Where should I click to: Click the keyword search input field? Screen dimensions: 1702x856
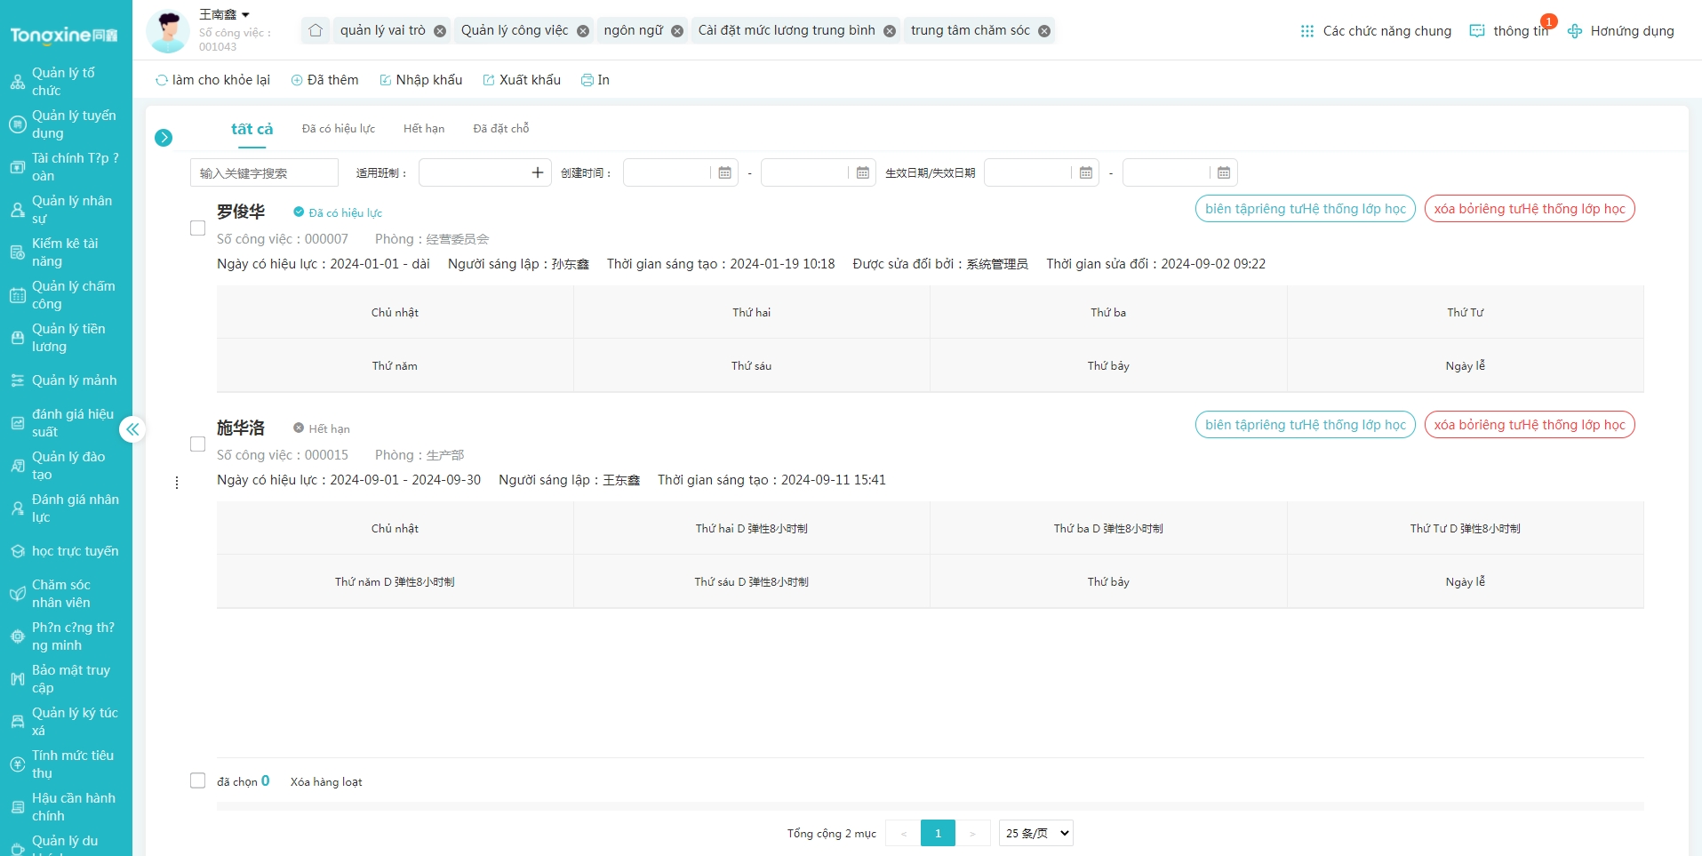(264, 172)
